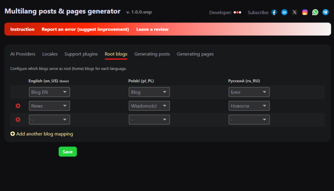Open the Новости dropdown
The height and width of the screenshot is (191, 334).
249,106
